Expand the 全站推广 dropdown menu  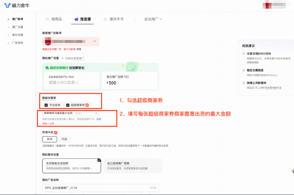point(153,19)
